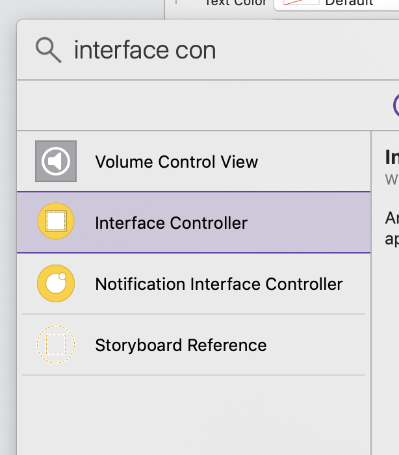Click the Notification Interface Controller badge icon
This screenshot has width=399, height=455.
tap(56, 283)
